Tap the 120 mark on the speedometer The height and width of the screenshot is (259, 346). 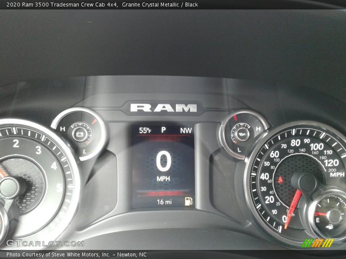(331, 163)
